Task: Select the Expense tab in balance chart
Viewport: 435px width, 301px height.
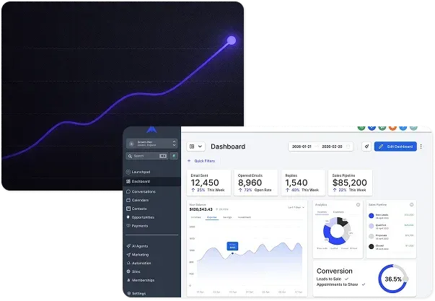Action: [x=212, y=217]
